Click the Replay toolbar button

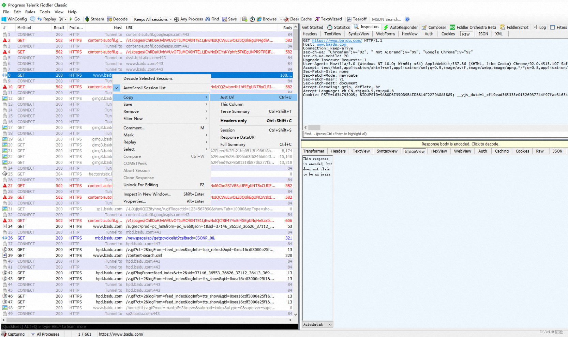(x=47, y=19)
